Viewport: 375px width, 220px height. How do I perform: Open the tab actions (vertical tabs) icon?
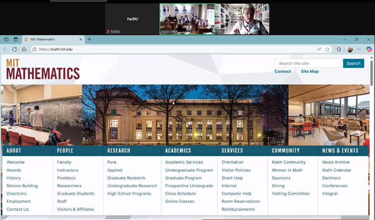click(16, 39)
